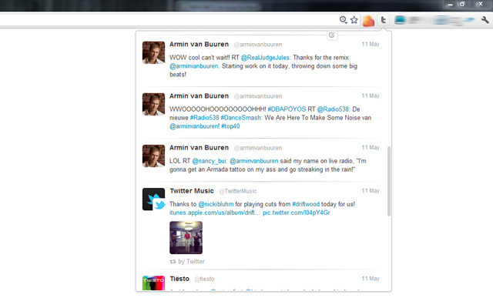Click the Tiësto avatar
Viewport: 493px width, 308px height.
[153, 283]
